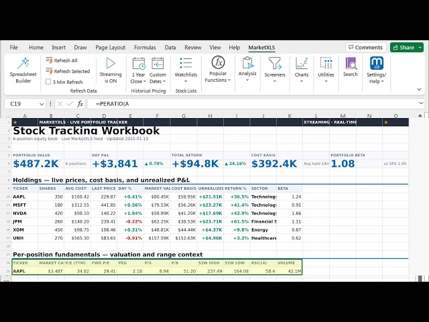Expand the 1 Year Close dropdown arrow
Image resolution: width=429 pixels, height=322 pixels.
tap(145, 81)
